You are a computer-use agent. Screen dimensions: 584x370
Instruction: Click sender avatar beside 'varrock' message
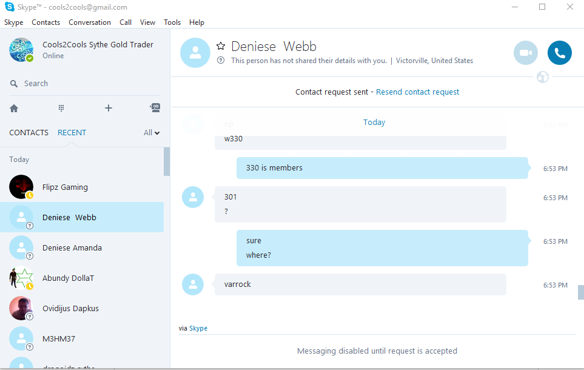point(193,284)
